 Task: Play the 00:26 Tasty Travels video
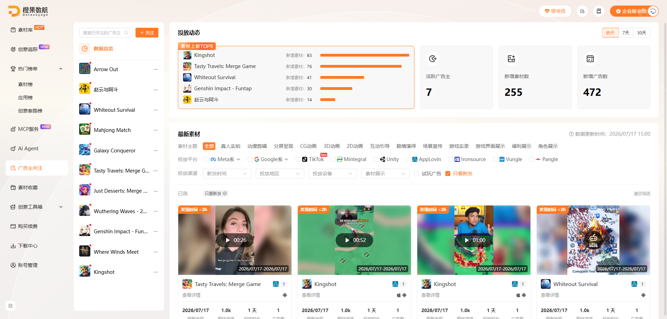[x=235, y=240]
